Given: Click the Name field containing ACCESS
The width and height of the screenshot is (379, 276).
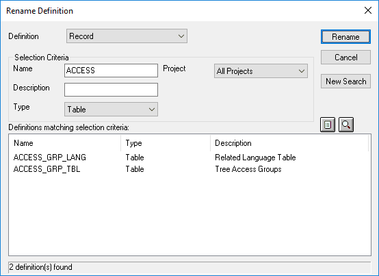Looking at the screenshot, I should coord(111,71).
